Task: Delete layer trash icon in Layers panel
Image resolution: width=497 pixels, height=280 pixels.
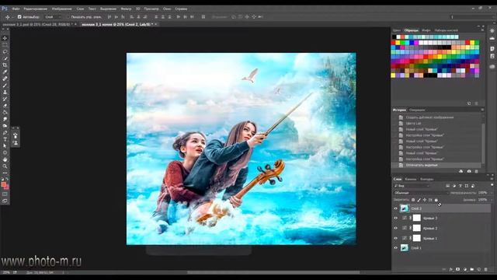Action: 486,269
